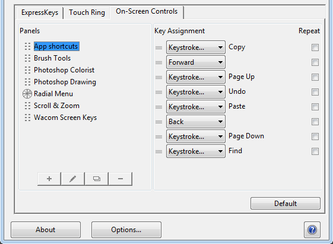Click the drag handle beside the Copy assignment
This screenshot has height=244, width=333.
click(158, 47)
